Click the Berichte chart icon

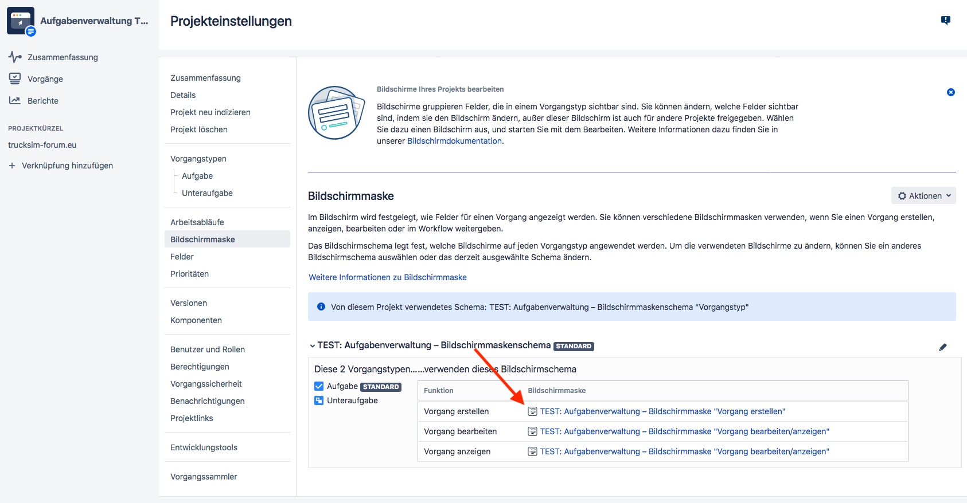pos(15,101)
